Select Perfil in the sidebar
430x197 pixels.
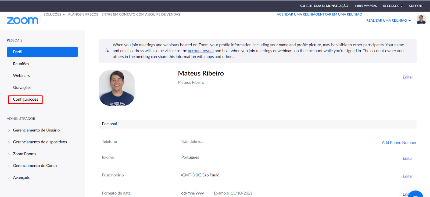pyautogui.click(x=42, y=52)
